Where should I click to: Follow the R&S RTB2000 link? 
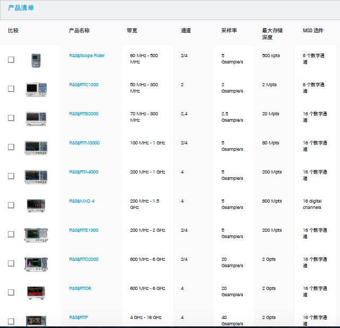tap(84, 114)
